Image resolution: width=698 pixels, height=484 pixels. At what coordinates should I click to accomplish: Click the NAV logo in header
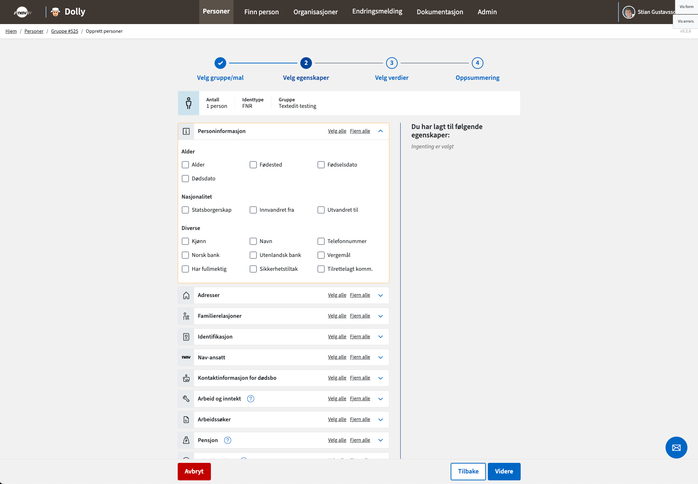[22, 12]
